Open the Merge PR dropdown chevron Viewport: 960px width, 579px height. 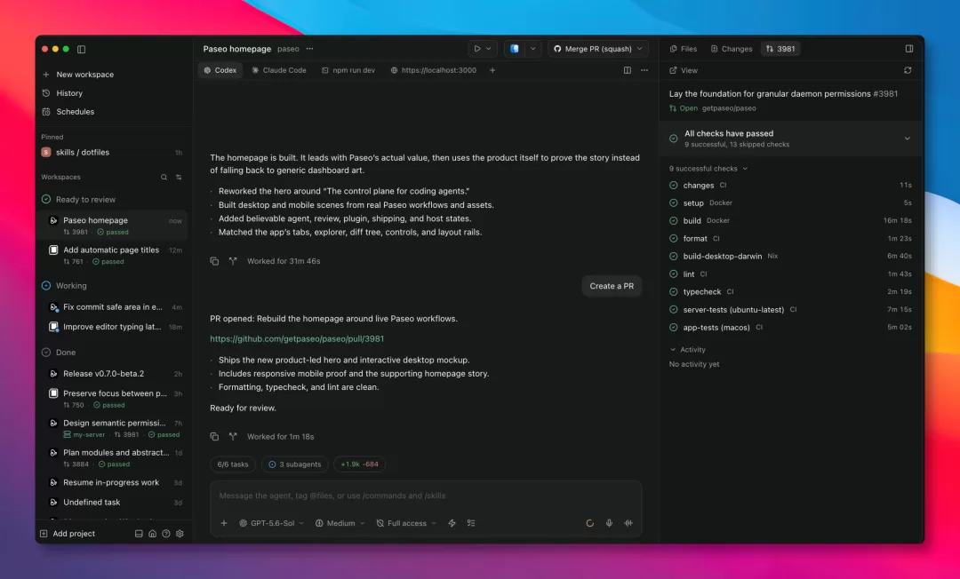[640, 49]
